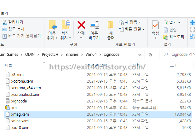This screenshot has height=134, width=195.
Task: Click the New item (새 항목) icon
Action: 121,22
